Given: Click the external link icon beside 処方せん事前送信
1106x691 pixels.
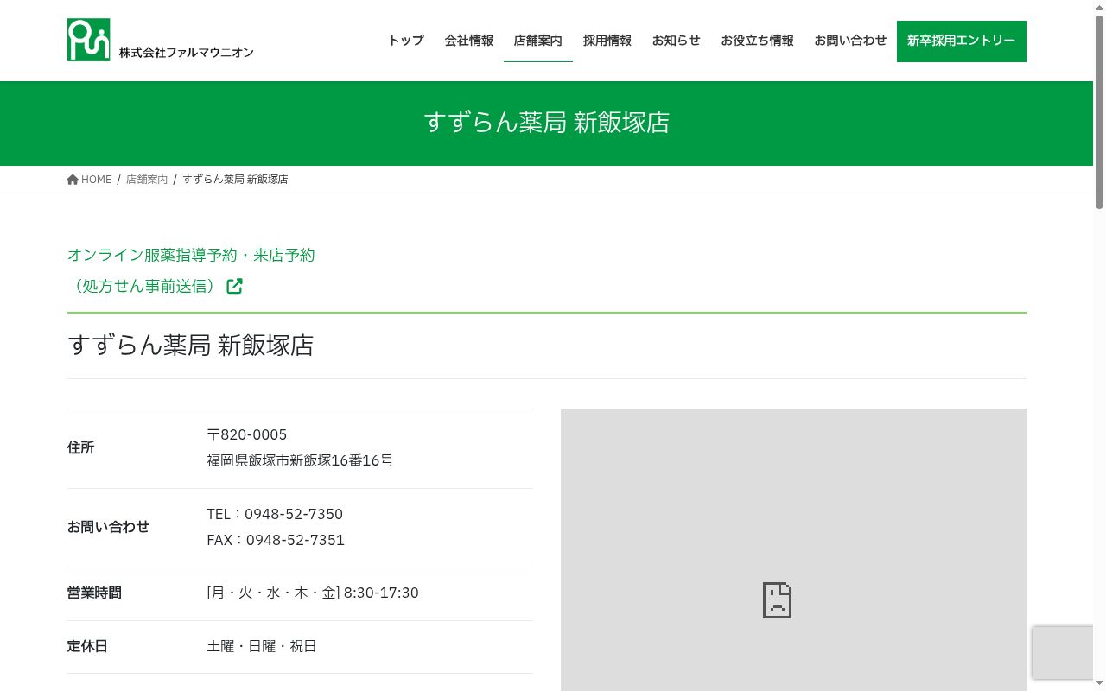Looking at the screenshot, I should click(x=234, y=286).
